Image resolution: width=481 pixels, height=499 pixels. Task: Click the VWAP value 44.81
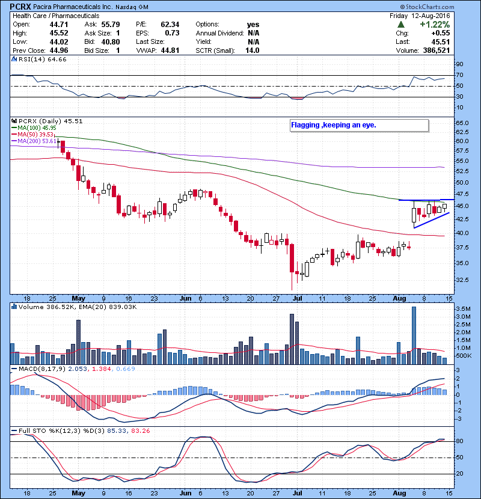(x=170, y=51)
